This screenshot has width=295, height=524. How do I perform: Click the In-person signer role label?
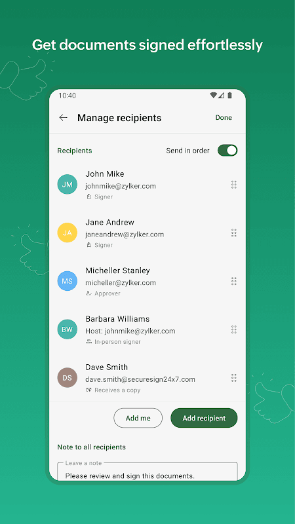coord(117,342)
